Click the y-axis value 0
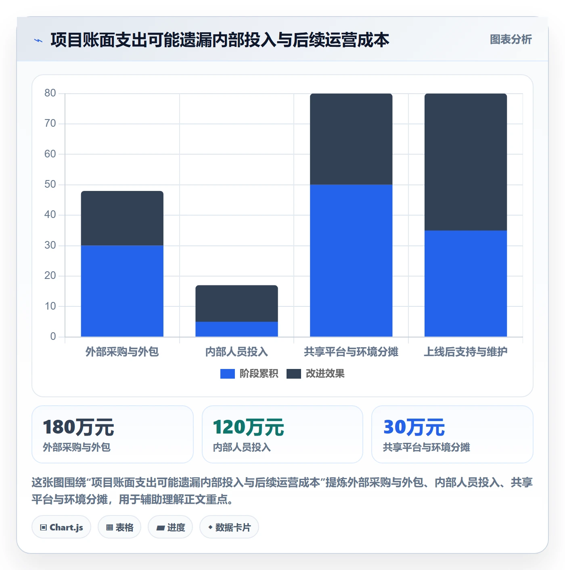Viewport: 565px width, 570px height. pyautogui.click(x=53, y=337)
